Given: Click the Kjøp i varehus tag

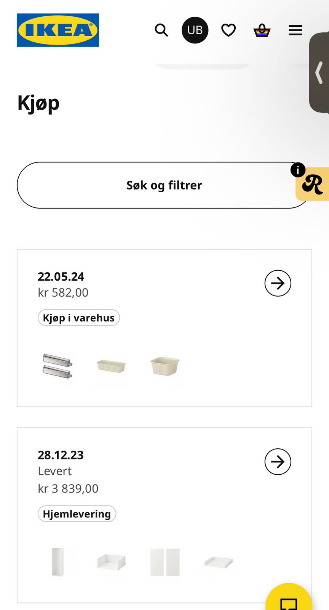Looking at the screenshot, I should (79, 318).
